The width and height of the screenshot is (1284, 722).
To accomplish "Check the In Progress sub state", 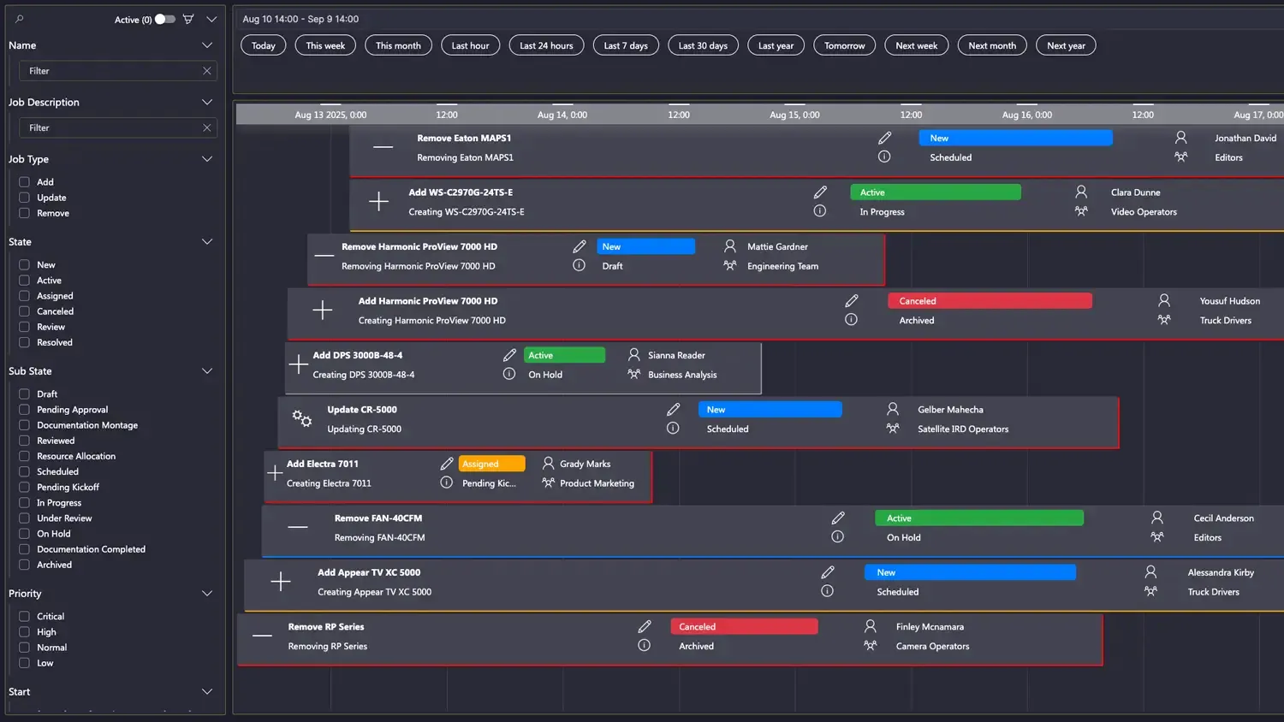I will [24, 503].
